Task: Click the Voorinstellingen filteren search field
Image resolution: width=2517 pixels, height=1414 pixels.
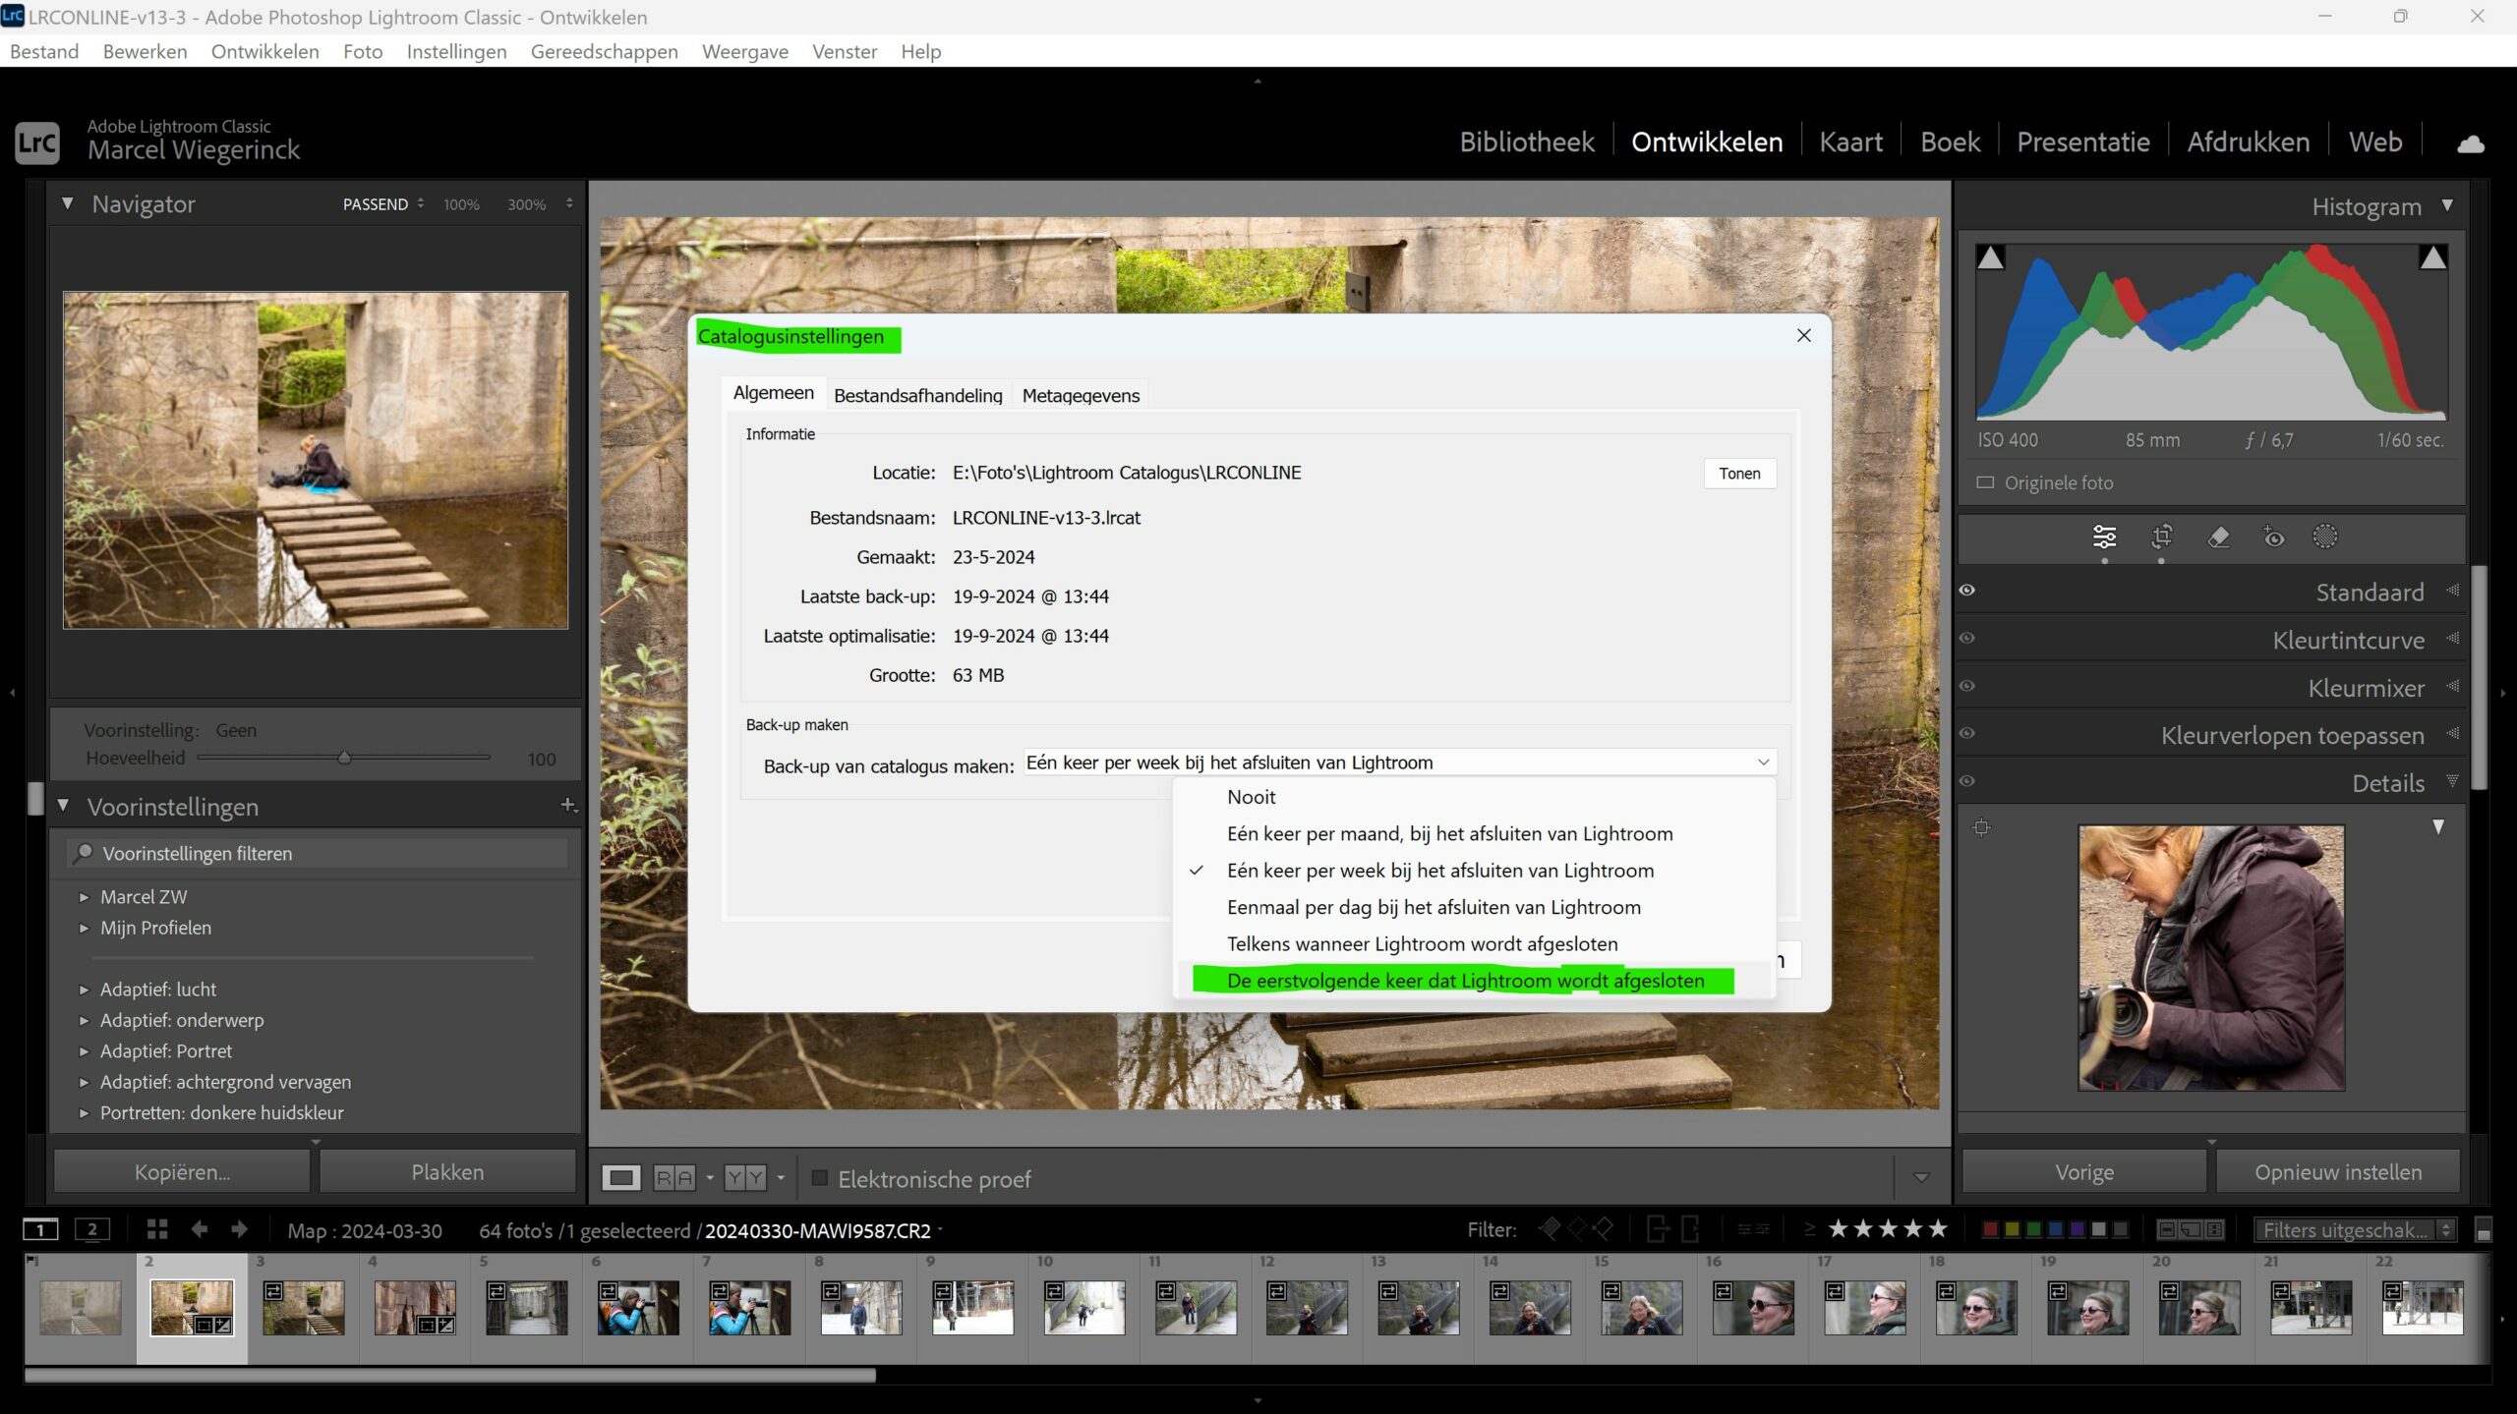Action: point(317,854)
